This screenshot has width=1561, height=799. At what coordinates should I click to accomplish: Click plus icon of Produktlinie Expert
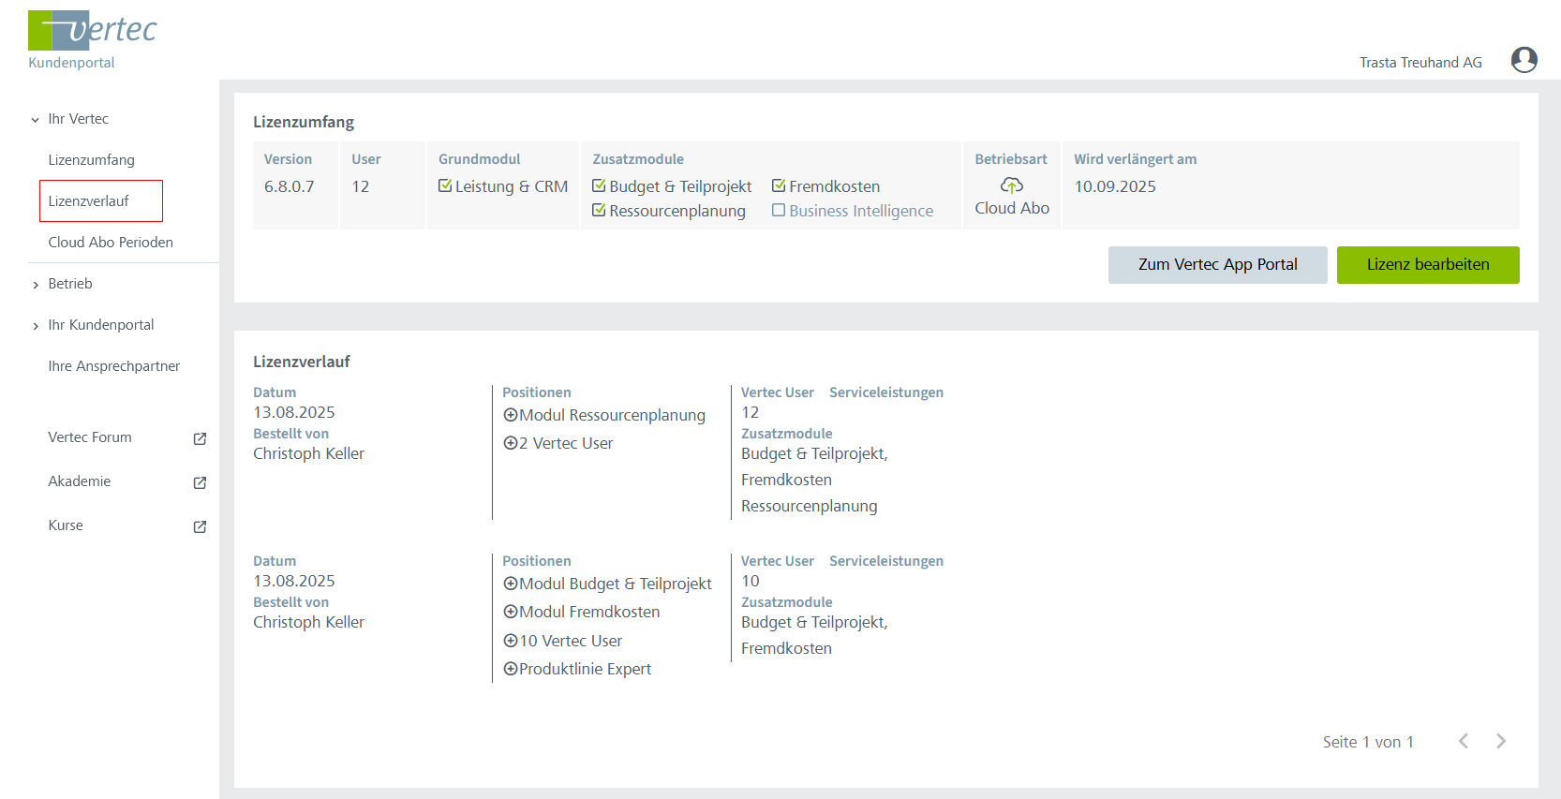pyautogui.click(x=511, y=669)
